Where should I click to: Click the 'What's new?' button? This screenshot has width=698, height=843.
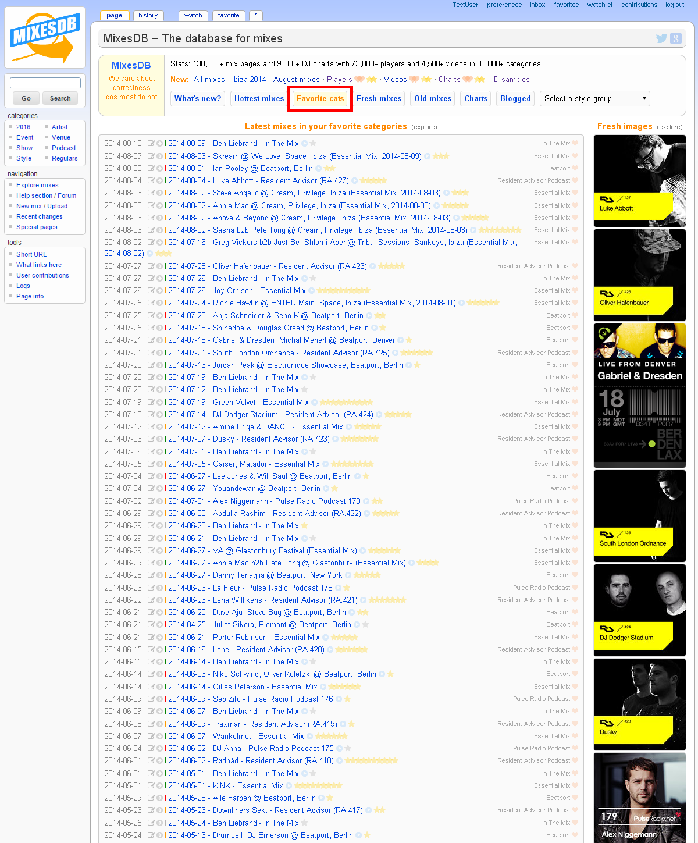pyautogui.click(x=198, y=99)
